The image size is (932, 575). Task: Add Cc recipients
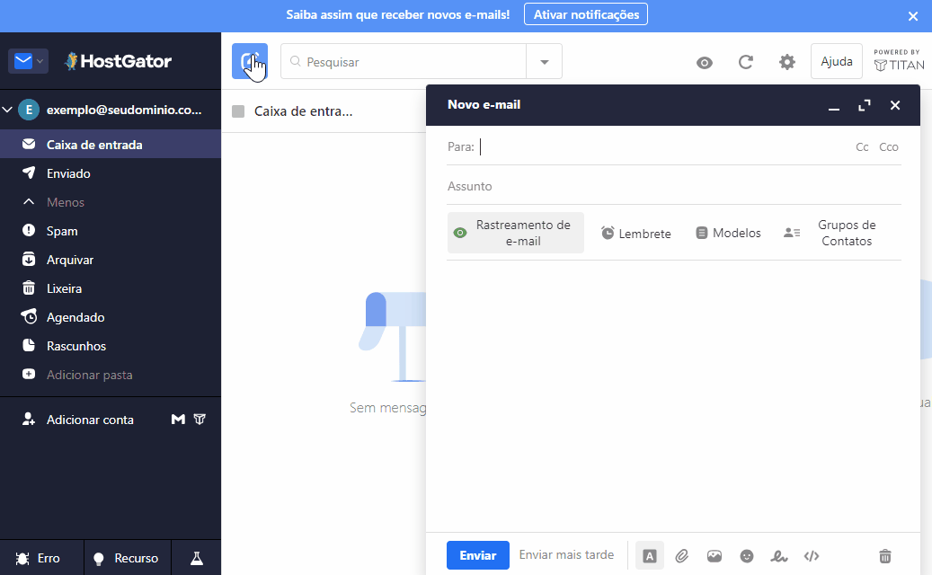pyautogui.click(x=862, y=146)
